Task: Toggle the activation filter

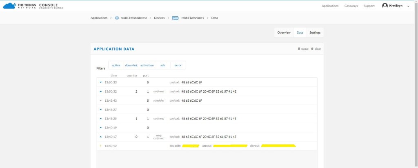Action: coord(147,65)
